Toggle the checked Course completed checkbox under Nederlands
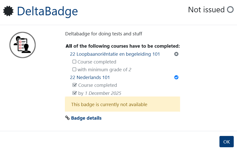 pyautogui.click(x=74, y=85)
